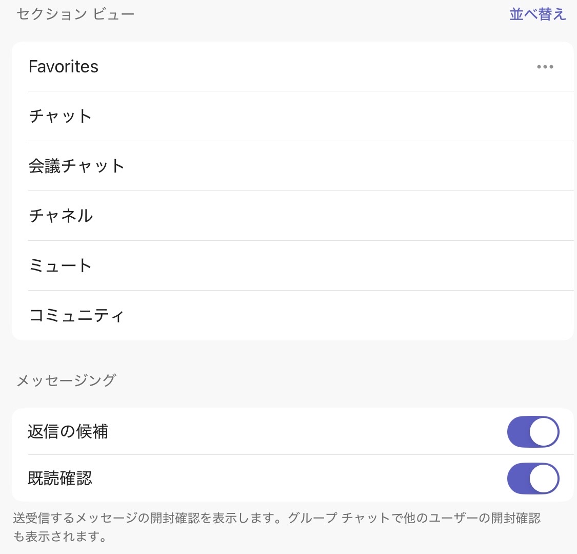
Task: Select the チャネル section entry
Action: click(x=293, y=216)
